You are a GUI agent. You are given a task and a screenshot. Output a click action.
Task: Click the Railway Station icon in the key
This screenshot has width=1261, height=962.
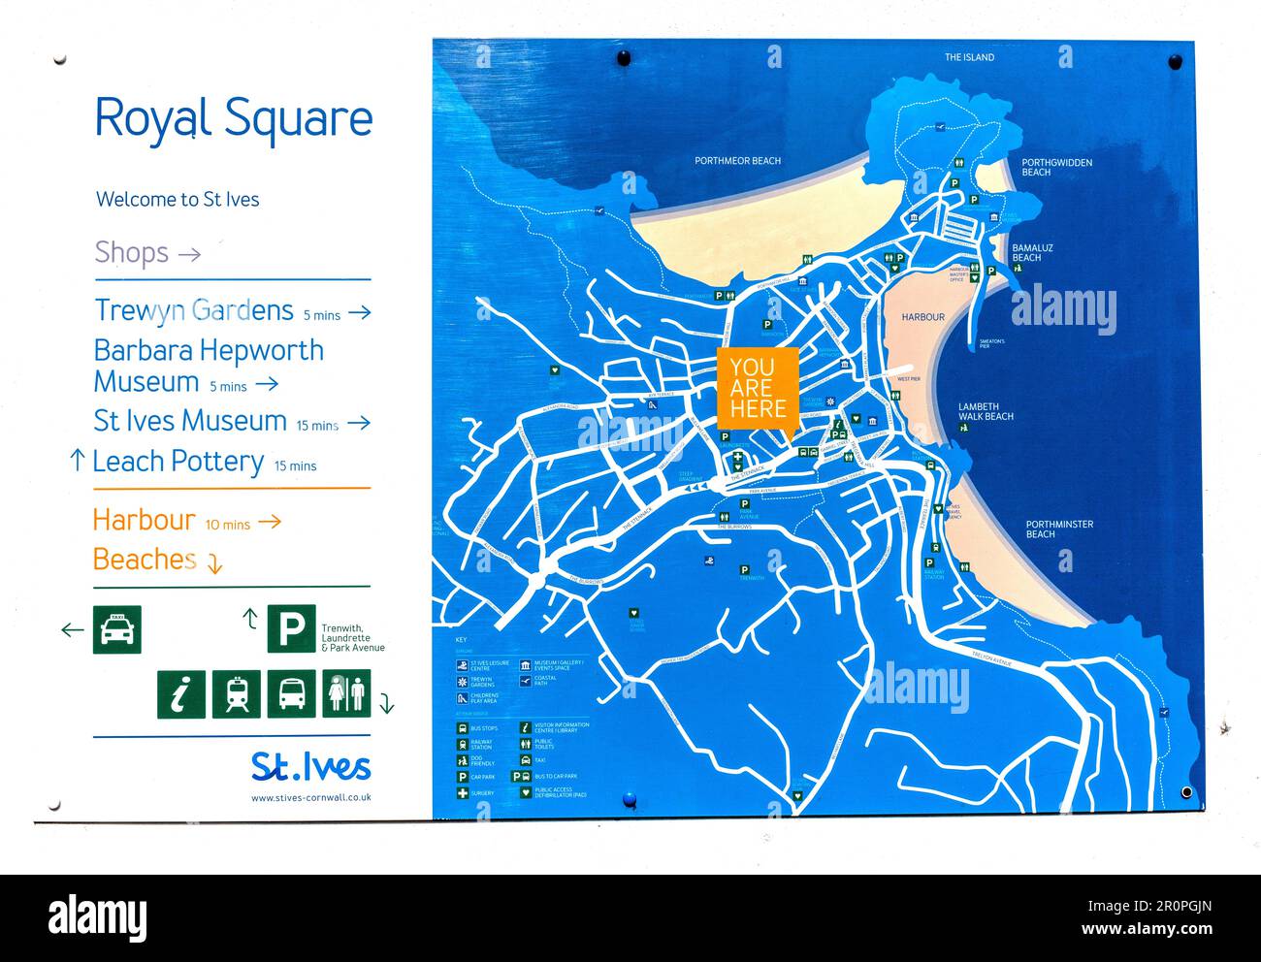tap(462, 745)
